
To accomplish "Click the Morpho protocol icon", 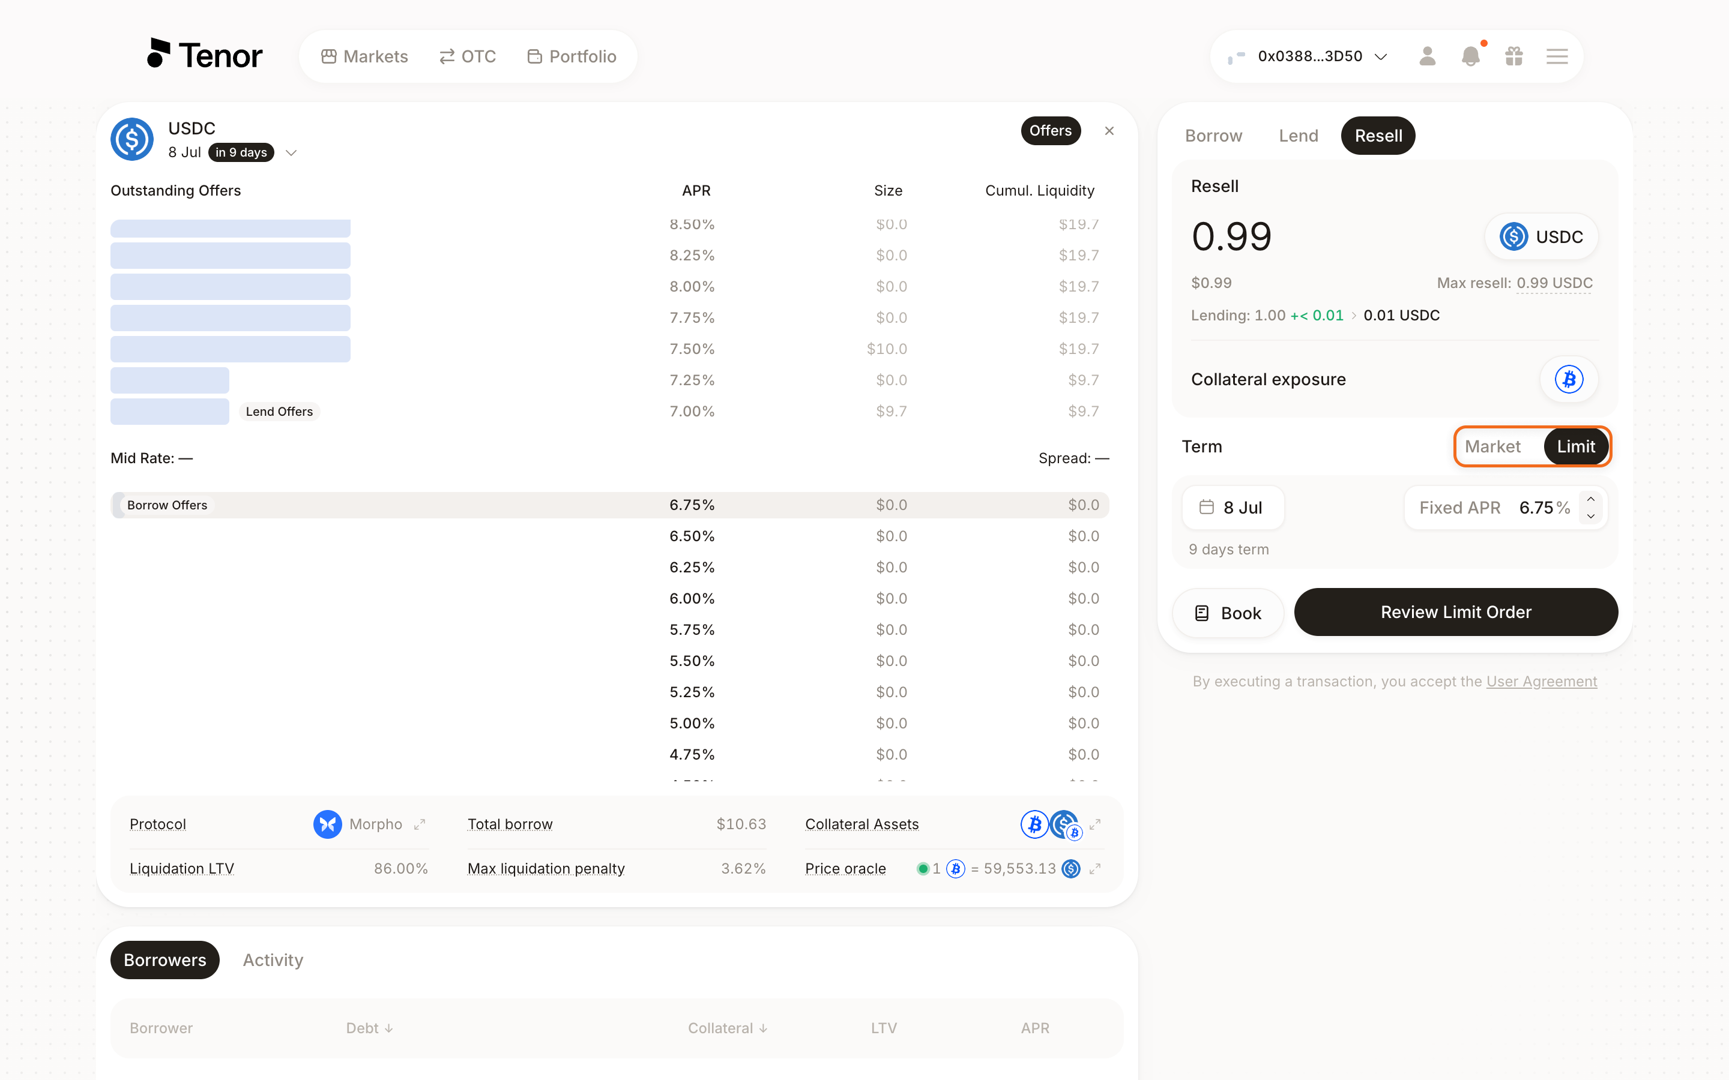I will [327, 824].
